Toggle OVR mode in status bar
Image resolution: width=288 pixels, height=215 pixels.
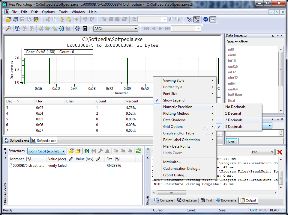point(253,210)
